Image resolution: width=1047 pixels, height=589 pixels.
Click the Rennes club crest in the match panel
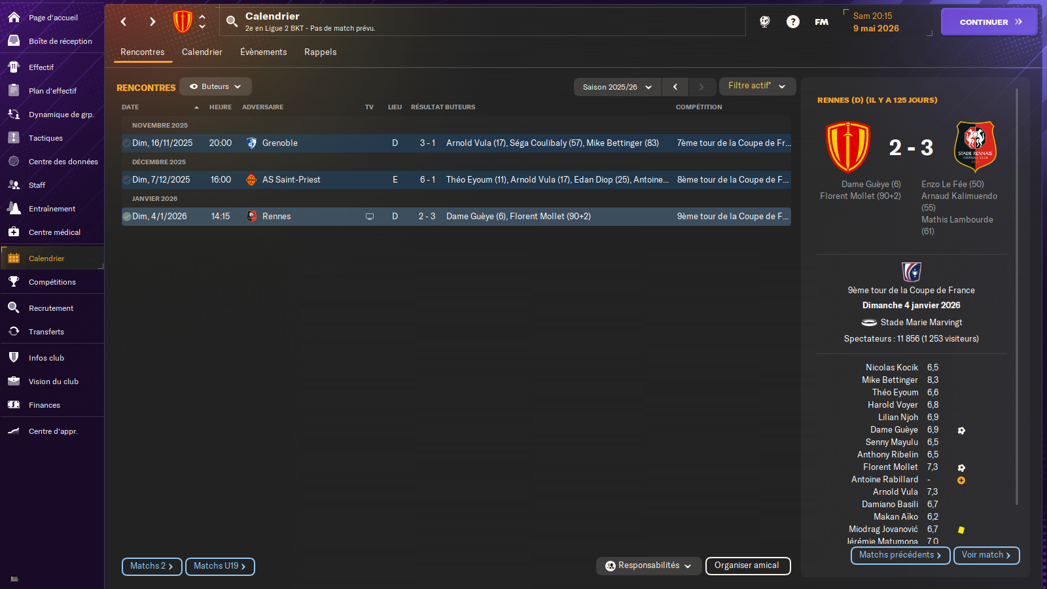pos(975,147)
